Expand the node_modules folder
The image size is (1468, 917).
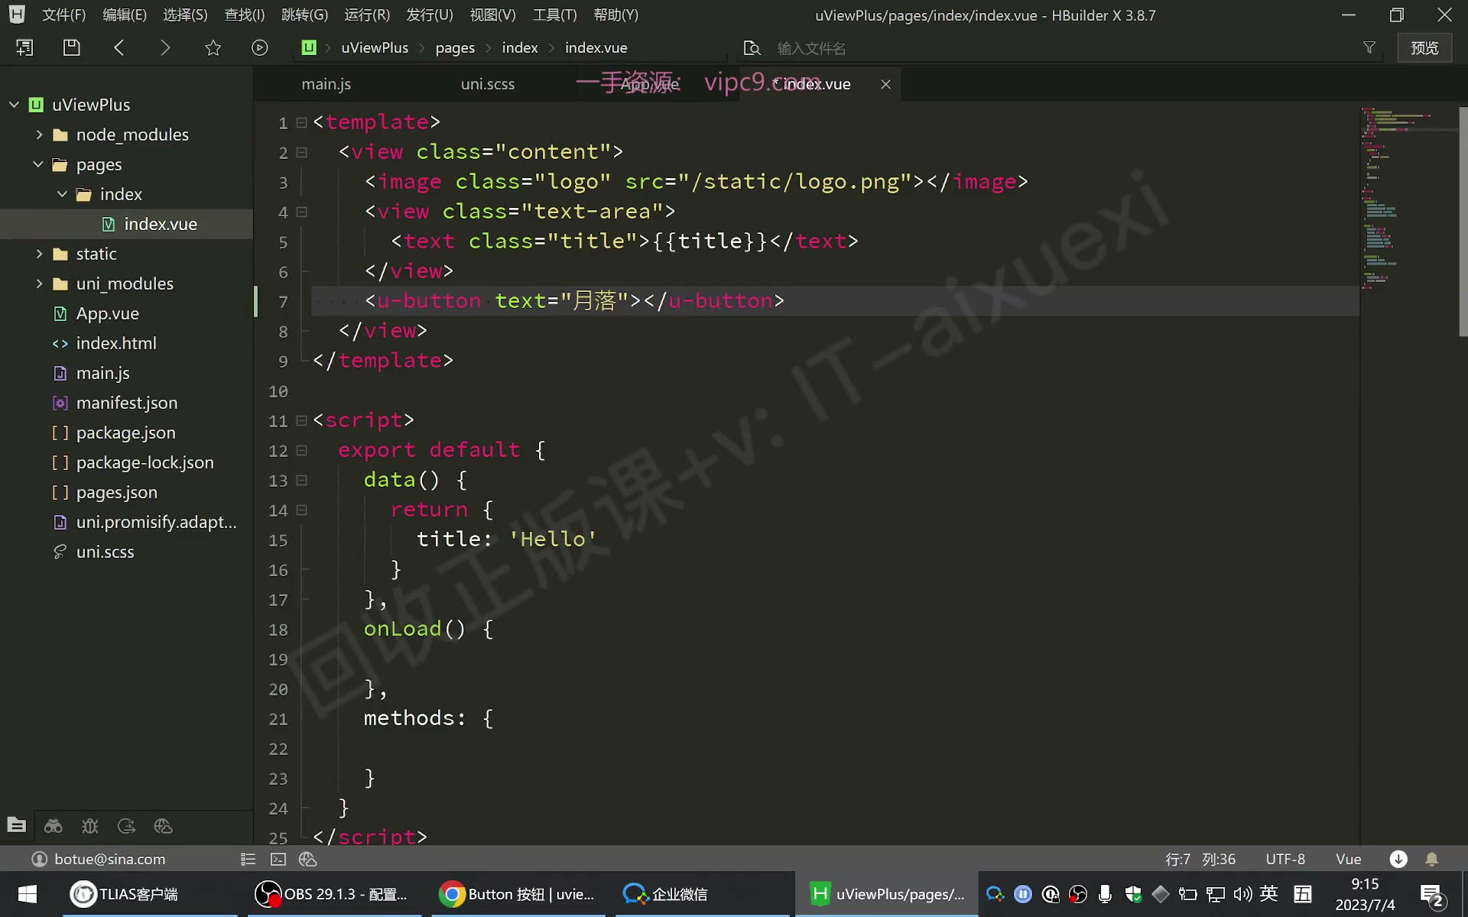[x=39, y=134]
